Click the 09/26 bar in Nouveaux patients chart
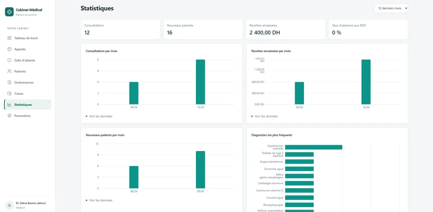Screen dimensions: 433x212 point(200,170)
